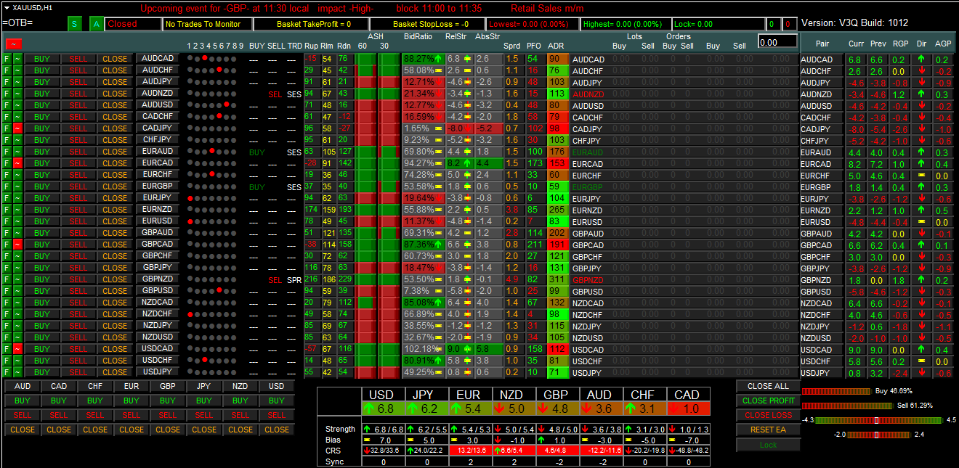Screen dimensions: 959x468
Task: Click BUY under the USD basket button
Action: (x=277, y=401)
